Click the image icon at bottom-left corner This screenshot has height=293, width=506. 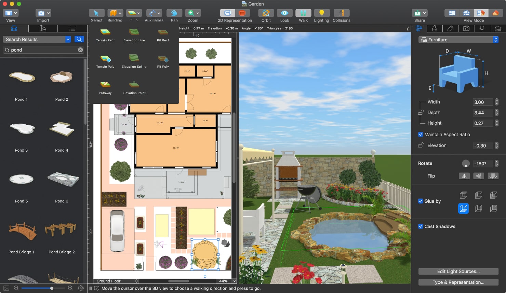pyautogui.click(x=6, y=288)
